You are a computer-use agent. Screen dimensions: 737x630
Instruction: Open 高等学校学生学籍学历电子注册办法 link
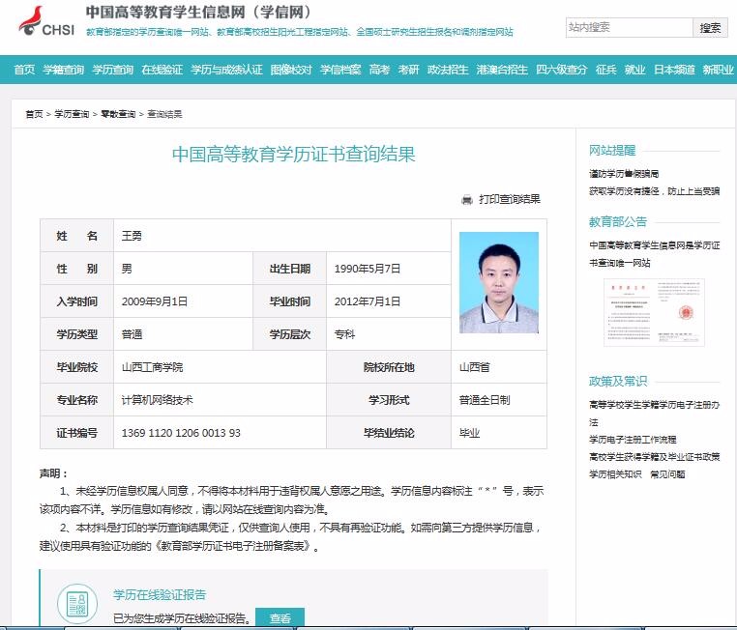654,414
